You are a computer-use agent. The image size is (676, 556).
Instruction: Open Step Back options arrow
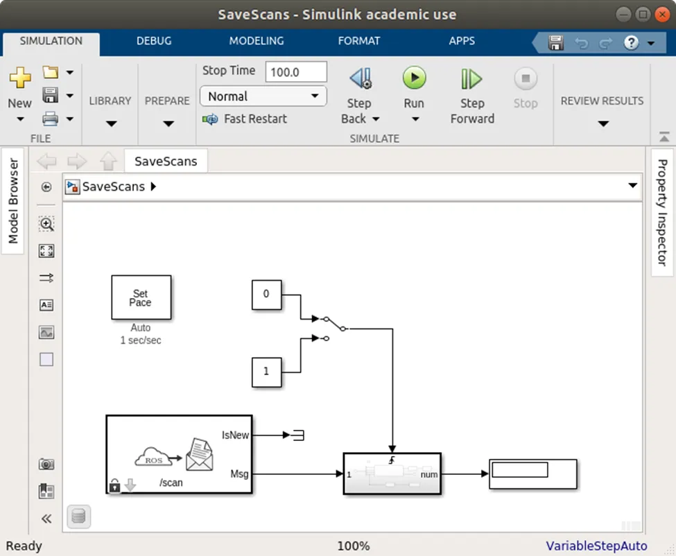376,119
